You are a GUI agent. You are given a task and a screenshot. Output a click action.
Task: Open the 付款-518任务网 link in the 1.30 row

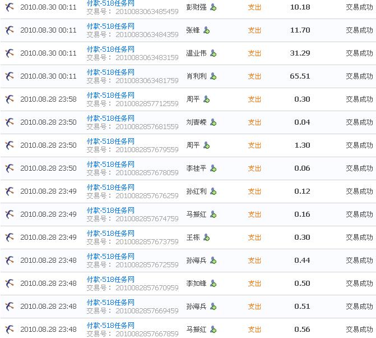click(110, 141)
